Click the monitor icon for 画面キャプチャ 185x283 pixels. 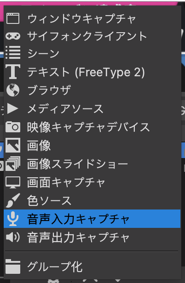(x=13, y=182)
